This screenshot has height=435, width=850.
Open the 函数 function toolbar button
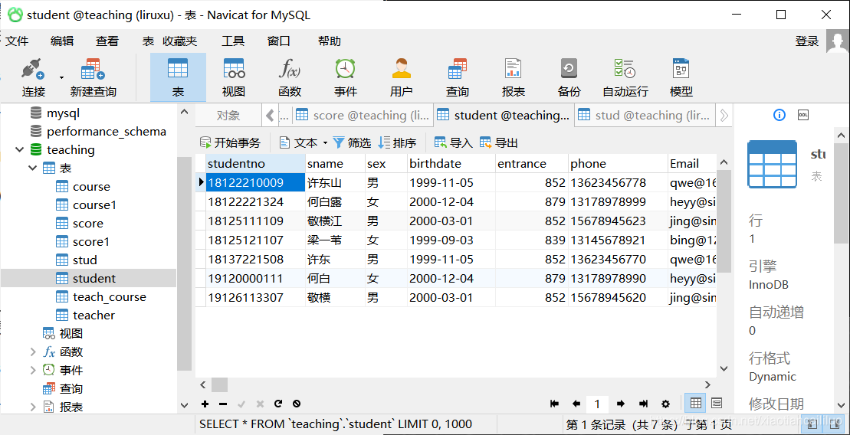pyautogui.click(x=290, y=78)
